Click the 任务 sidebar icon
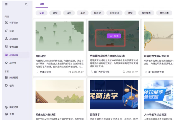This screenshot has height=125, width=176. [6, 85]
